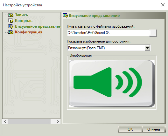The height and width of the screenshot is (136, 168).
Task: Click the horizontal scrollbar thumb under the tree
Action: pos(29,122)
